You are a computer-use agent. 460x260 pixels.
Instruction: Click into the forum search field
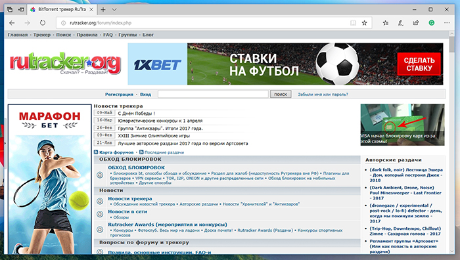pyautogui.click(x=213, y=94)
